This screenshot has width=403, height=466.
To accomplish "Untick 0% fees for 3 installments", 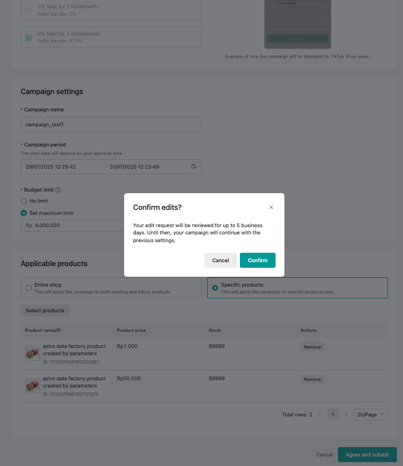I will 28,37.
